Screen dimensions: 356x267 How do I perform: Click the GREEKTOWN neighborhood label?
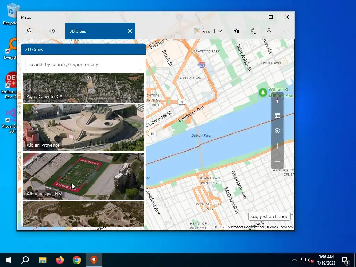click(x=191, y=78)
